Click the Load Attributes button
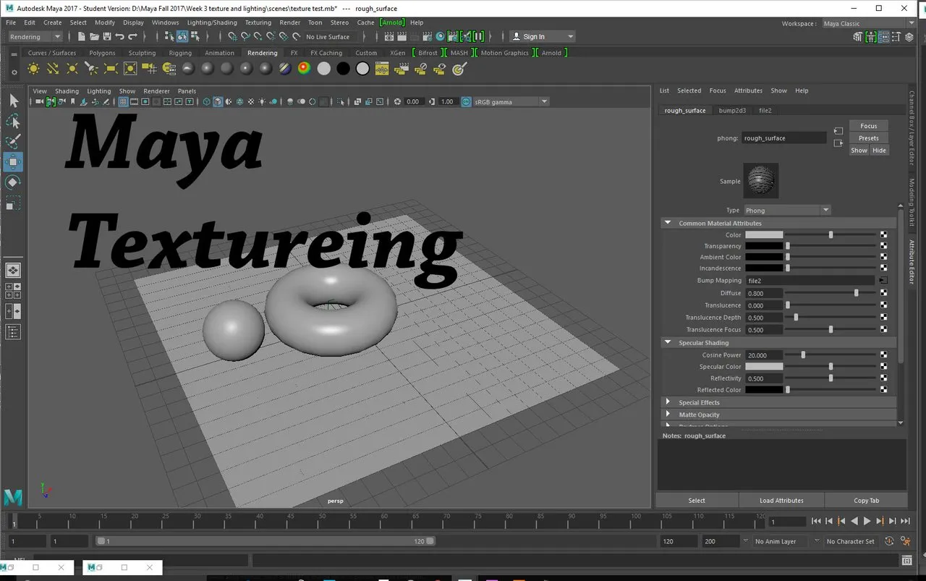The width and height of the screenshot is (926, 581). [781, 500]
